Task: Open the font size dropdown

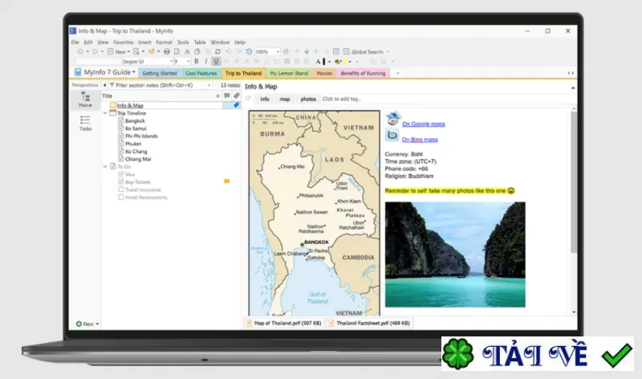Action: pos(188,62)
